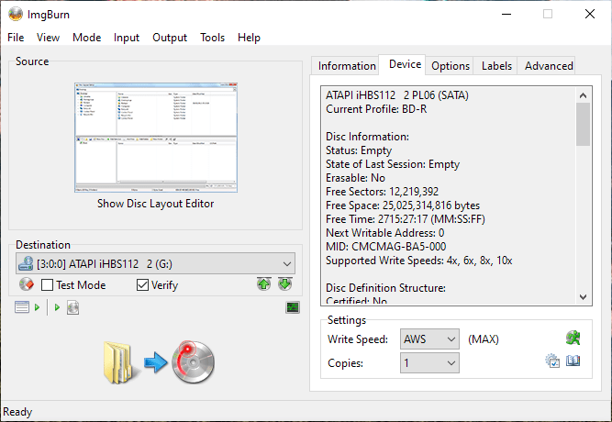Click 'Erasable: No' line
Screen dimensions: 612x422
coord(356,178)
